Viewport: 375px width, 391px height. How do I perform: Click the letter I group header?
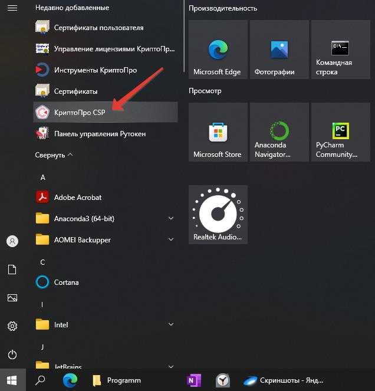(42, 304)
